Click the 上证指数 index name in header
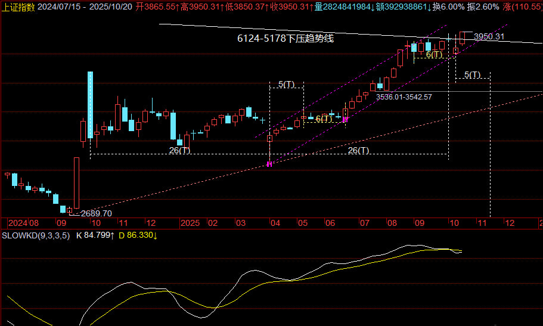Viewport: 543px width, 326px height. (18, 6)
